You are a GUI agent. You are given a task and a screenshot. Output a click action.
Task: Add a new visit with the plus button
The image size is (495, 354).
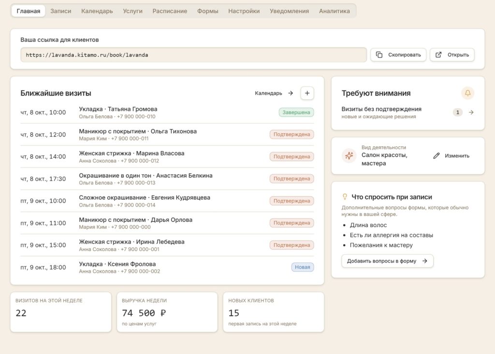(x=307, y=93)
